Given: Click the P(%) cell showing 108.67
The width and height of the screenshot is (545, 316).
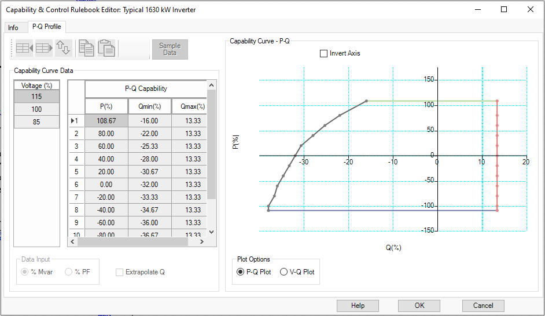Looking at the screenshot, I should [106, 121].
